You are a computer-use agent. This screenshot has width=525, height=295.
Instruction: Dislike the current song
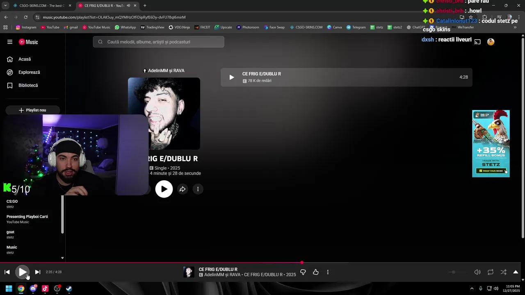click(x=303, y=272)
